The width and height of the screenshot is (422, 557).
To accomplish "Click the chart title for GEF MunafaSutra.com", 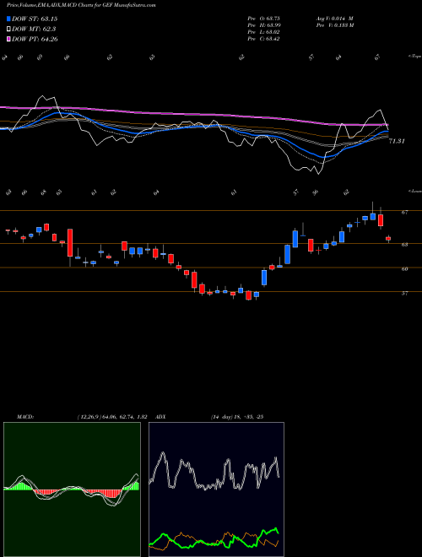I will (x=81, y=5).
